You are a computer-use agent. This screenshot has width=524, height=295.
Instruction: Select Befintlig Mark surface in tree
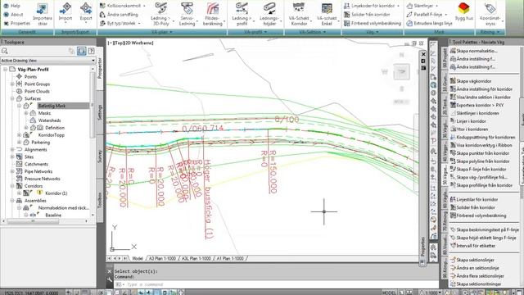52,106
